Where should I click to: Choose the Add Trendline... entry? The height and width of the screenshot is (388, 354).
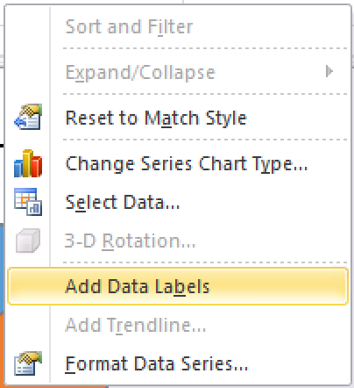click(136, 325)
